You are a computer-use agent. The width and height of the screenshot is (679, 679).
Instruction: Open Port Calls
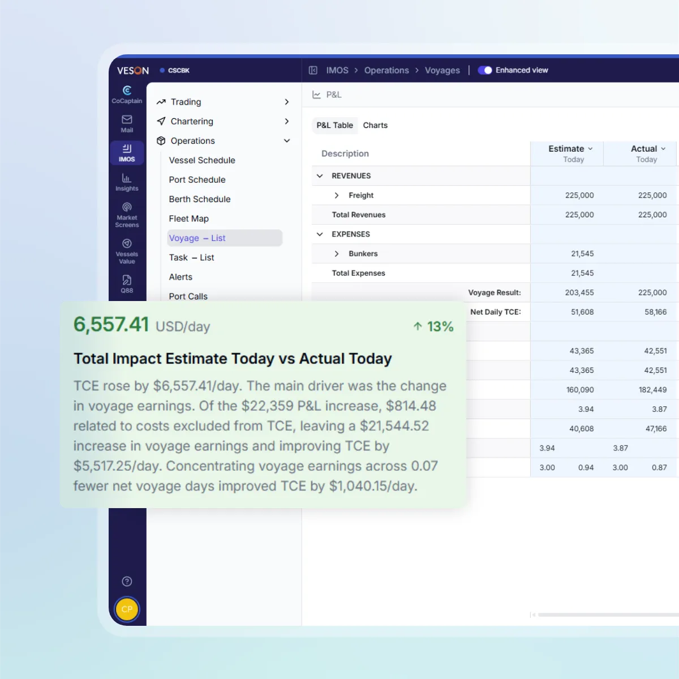pos(188,296)
